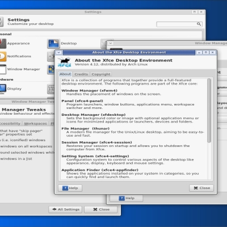Click the Settings search input field
The image size is (227, 227).
point(179,24)
